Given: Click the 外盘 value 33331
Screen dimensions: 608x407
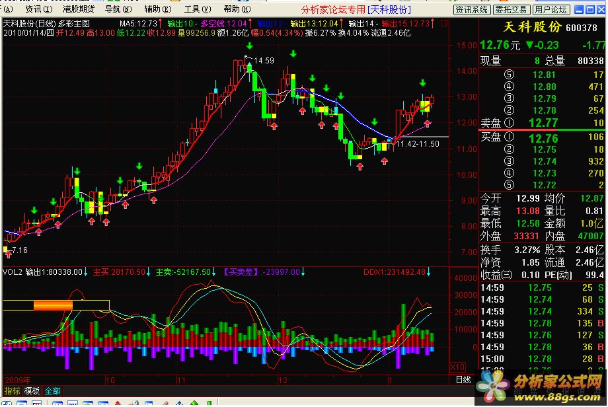Looking at the screenshot, I should click(x=526, y=236).
